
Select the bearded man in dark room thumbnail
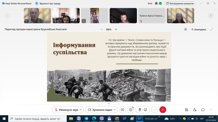(x=123, y=16)
